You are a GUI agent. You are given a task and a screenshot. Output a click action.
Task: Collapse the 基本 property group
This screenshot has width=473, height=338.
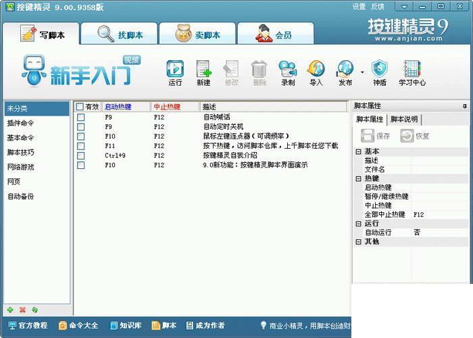[x=358, y=151]
